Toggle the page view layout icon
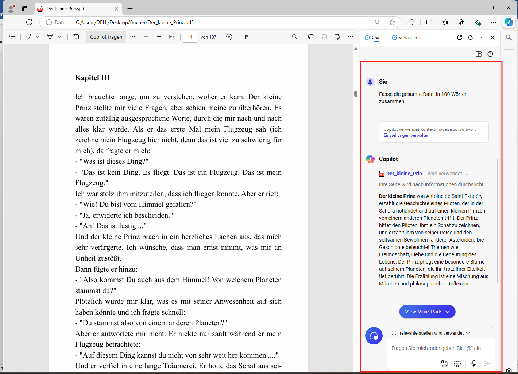This screenshot has height=374, width=518. (x=246, y=37)
